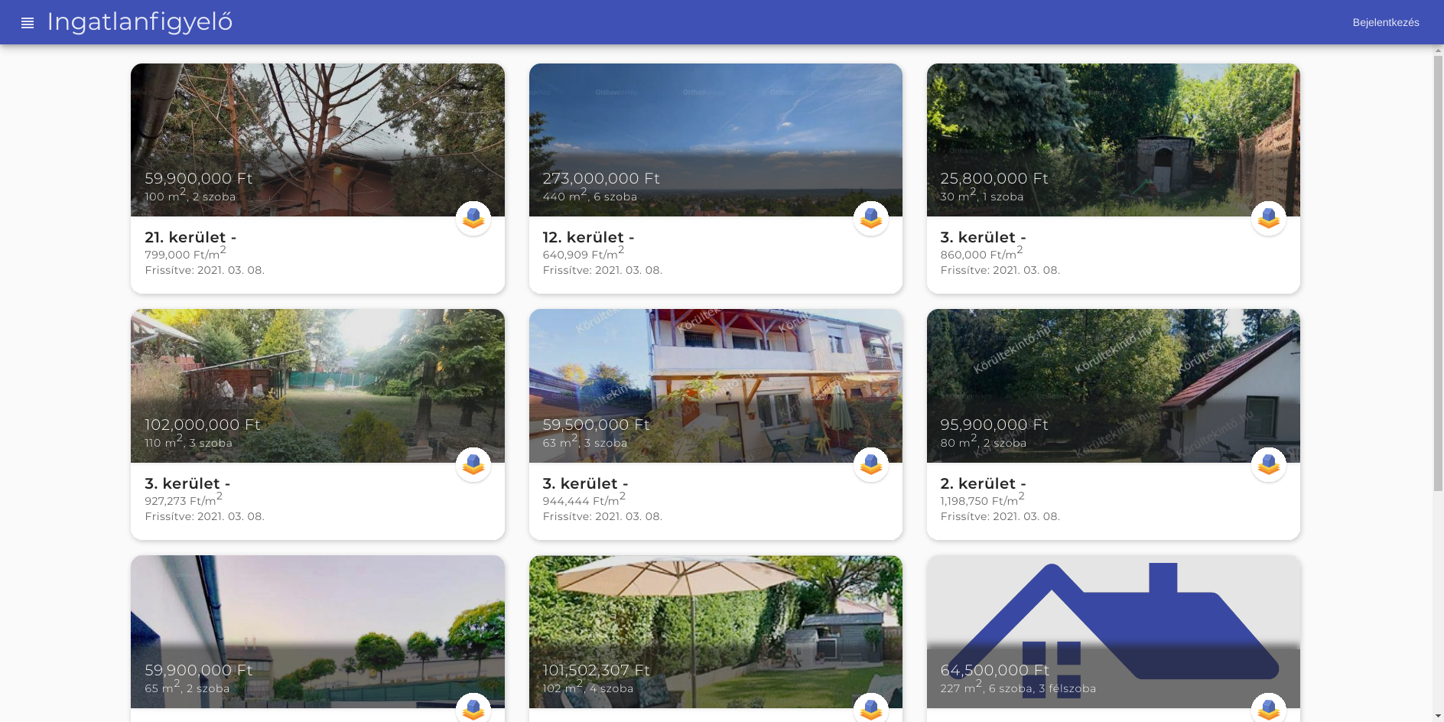Image resolution: width=1444 pixels, height=722 pixels.
Task: Open the hamburger navigation menu
Action: click(28, 23)
